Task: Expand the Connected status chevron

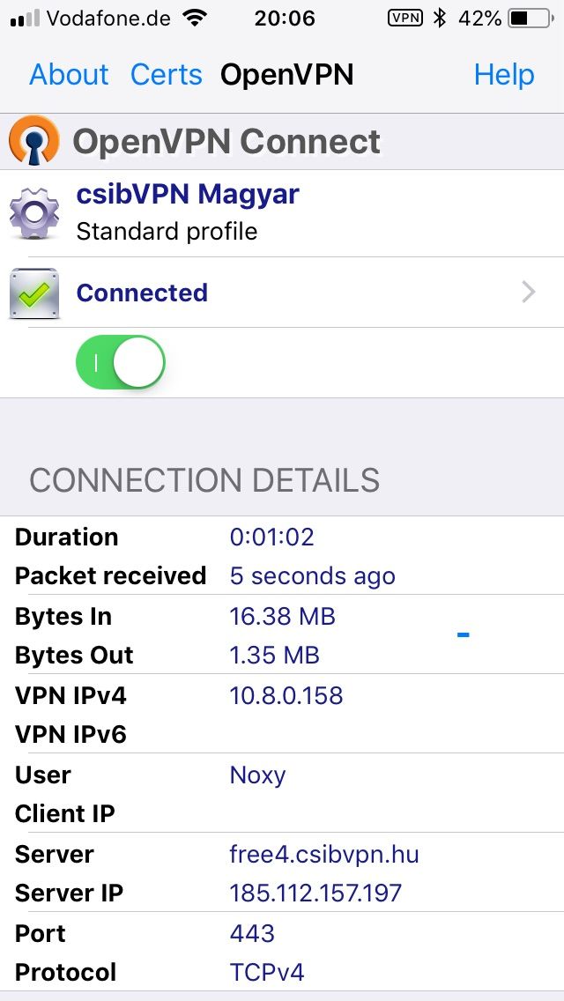Action: pos(528,293)
